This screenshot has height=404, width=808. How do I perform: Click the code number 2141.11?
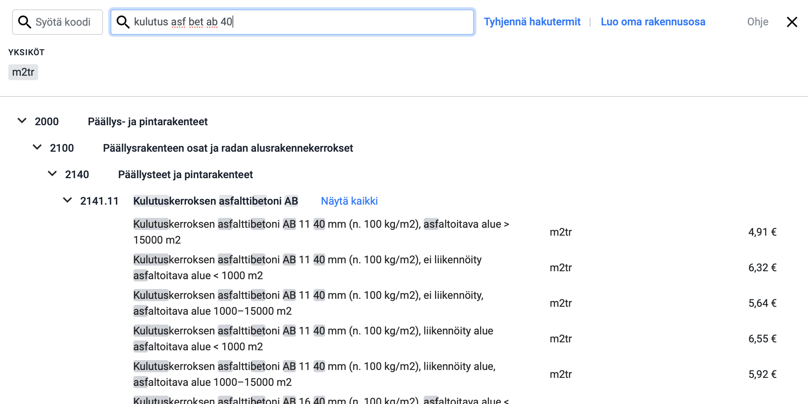[x=99, y=201]
